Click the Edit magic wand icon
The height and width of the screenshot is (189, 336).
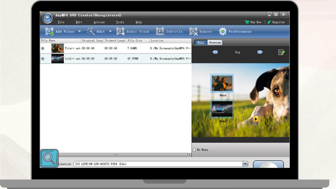(91, 31)
